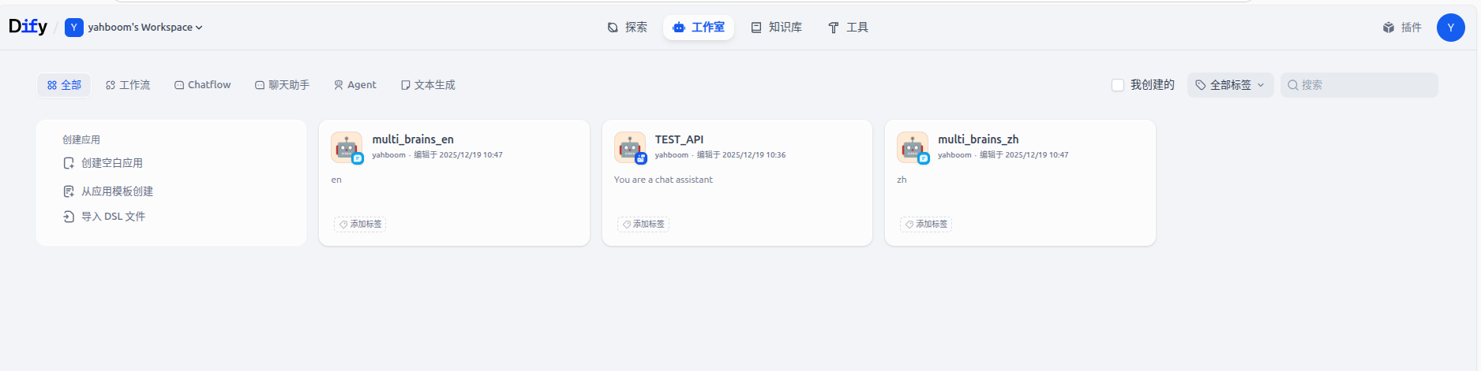Click the 创建应用 heading
This screenshot has width=1481, height=371.
coord(81,139)
